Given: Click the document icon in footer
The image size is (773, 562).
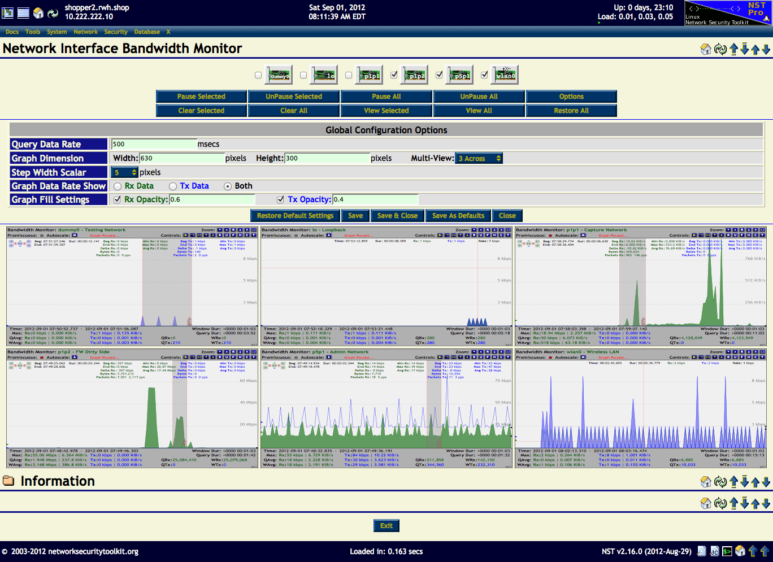Looking at the screenshot, I should tap(702, 551).
